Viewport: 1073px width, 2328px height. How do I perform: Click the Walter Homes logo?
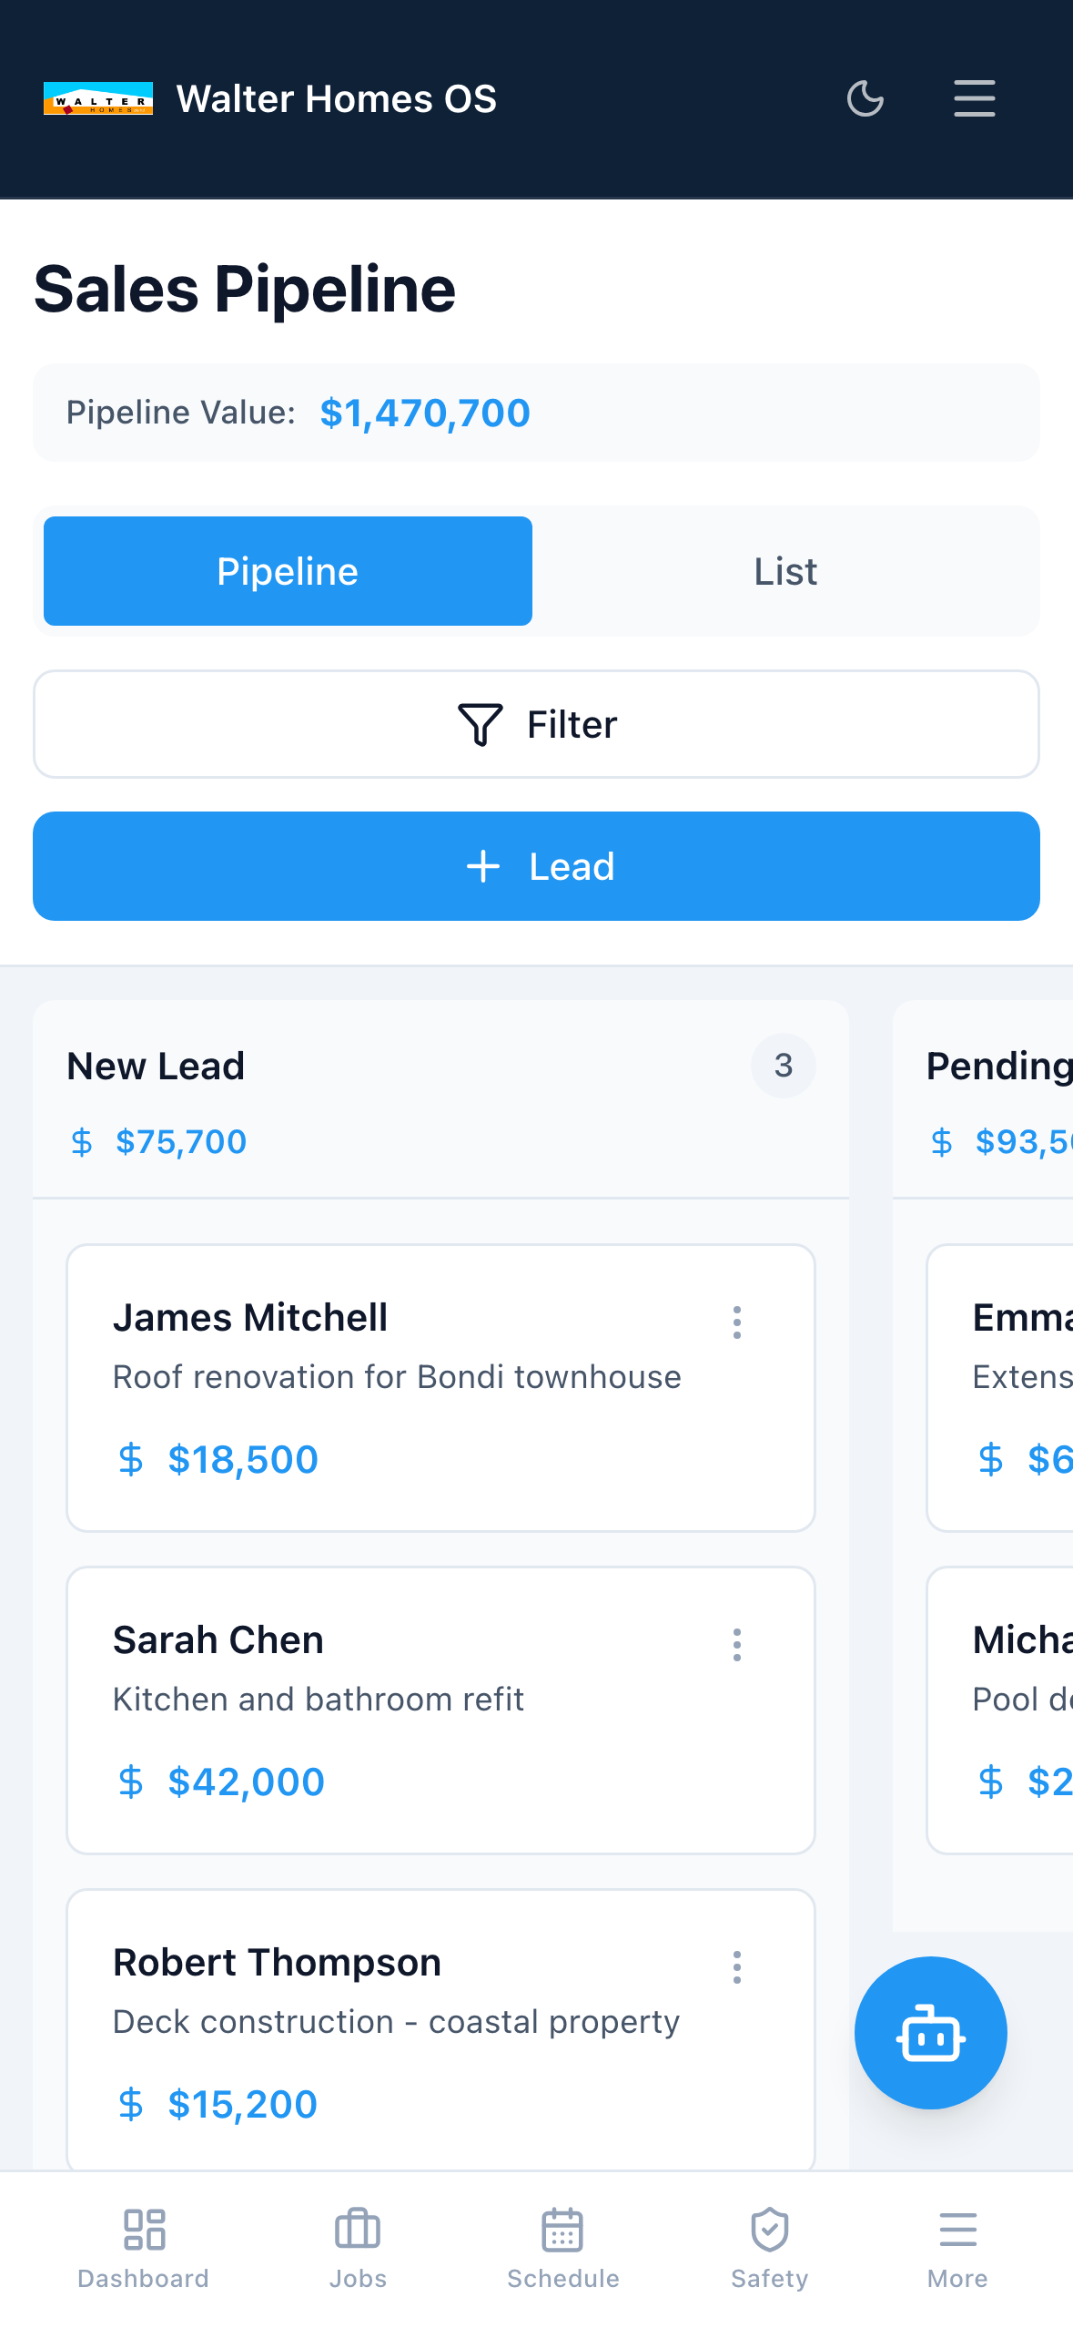[x=99, y=98]
